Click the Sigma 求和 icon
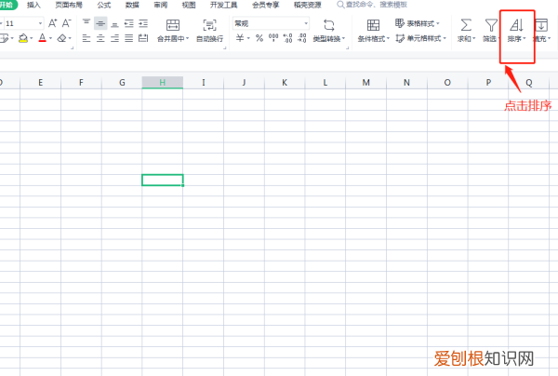 click(x=466, y=25)
